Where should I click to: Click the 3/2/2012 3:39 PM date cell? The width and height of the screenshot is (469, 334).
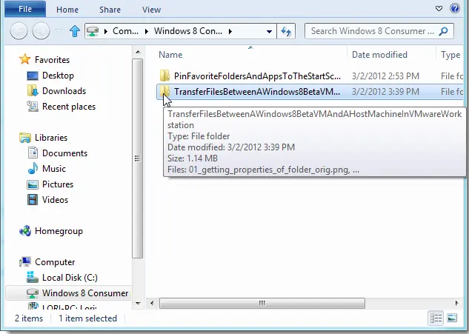tap(385, 92)
